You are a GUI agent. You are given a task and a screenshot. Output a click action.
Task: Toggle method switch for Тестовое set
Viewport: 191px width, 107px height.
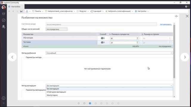coord(103,43)
